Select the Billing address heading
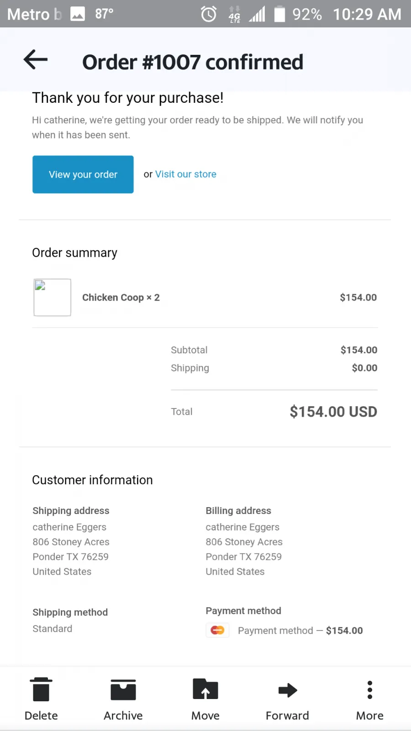This screenshot has height=731, width=411. (x=238, y=511)
